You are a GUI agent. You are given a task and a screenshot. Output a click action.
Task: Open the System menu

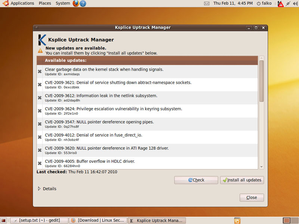click(62, 3)
